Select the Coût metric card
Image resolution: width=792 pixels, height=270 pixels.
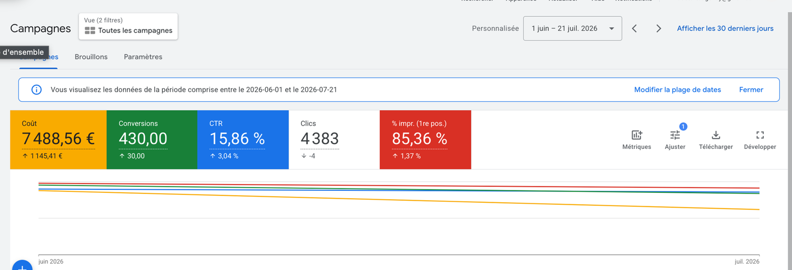tap(58, 139)
